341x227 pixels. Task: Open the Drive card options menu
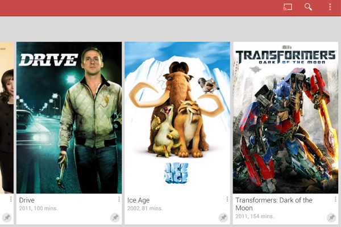[119, 199]
